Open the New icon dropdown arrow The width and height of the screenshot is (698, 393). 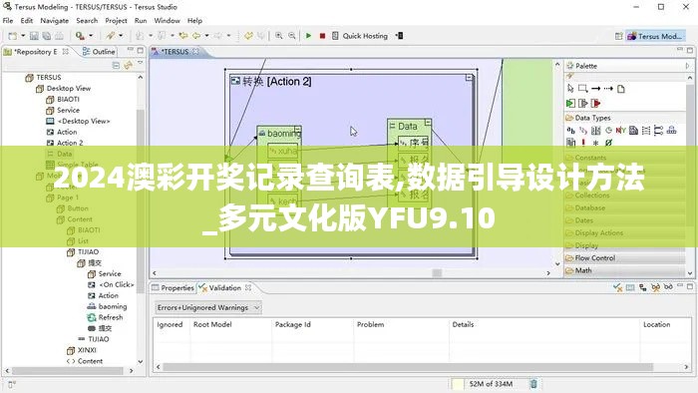tap(23, 36)
